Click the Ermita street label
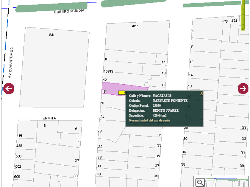 coord(49,118)
